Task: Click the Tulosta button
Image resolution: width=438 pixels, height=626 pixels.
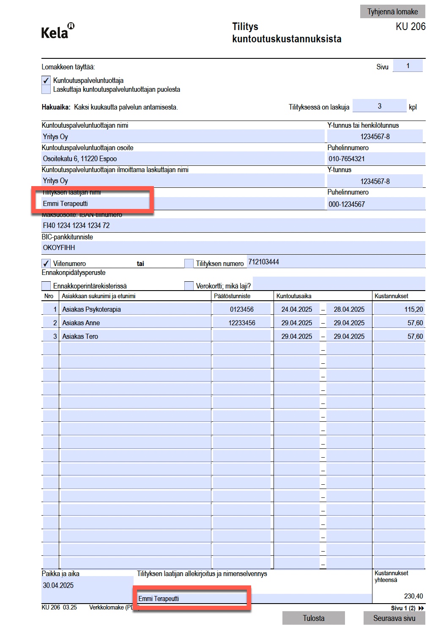Action: pyautogui.click(x=313, y=618)
